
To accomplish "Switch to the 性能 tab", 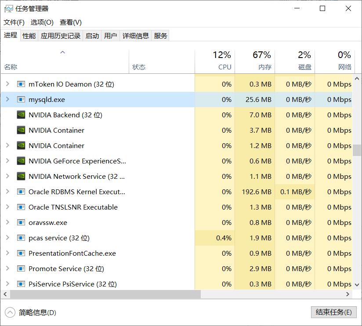I will tap(29, 36).
